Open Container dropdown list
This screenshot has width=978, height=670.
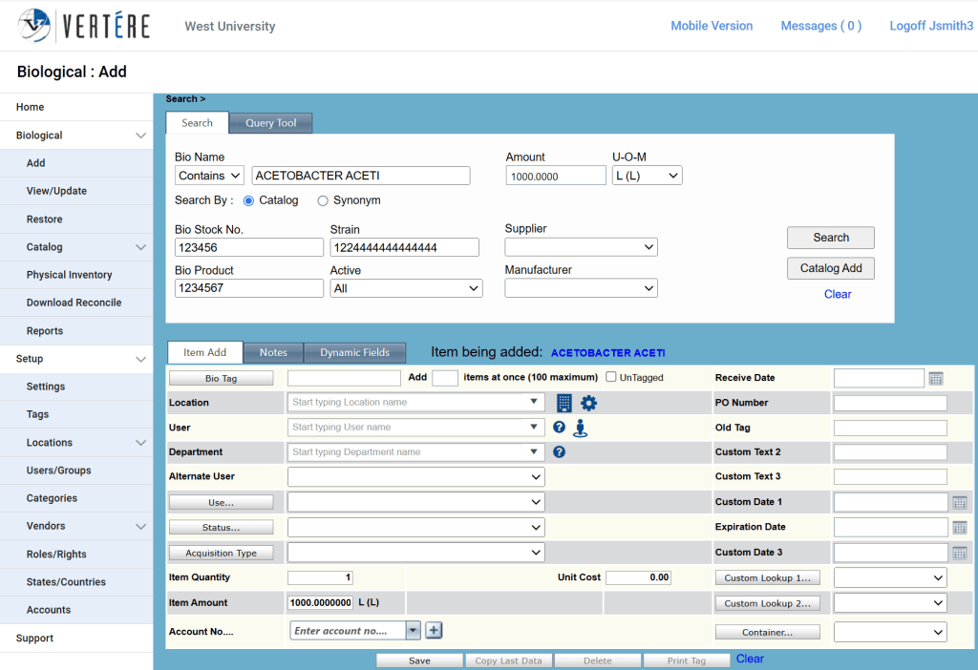890,632
